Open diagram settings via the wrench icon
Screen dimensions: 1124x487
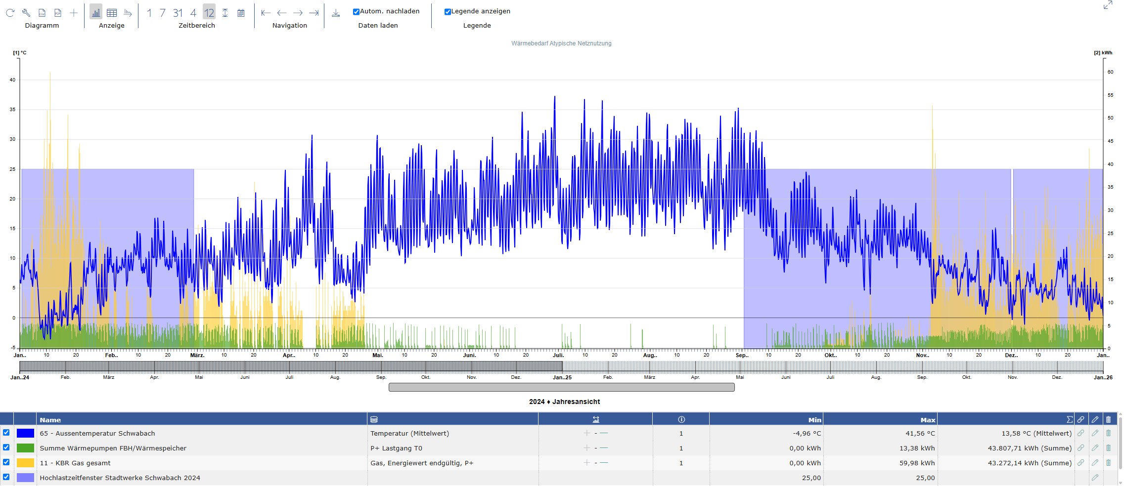pyautogui.click(x=26, y=13)
